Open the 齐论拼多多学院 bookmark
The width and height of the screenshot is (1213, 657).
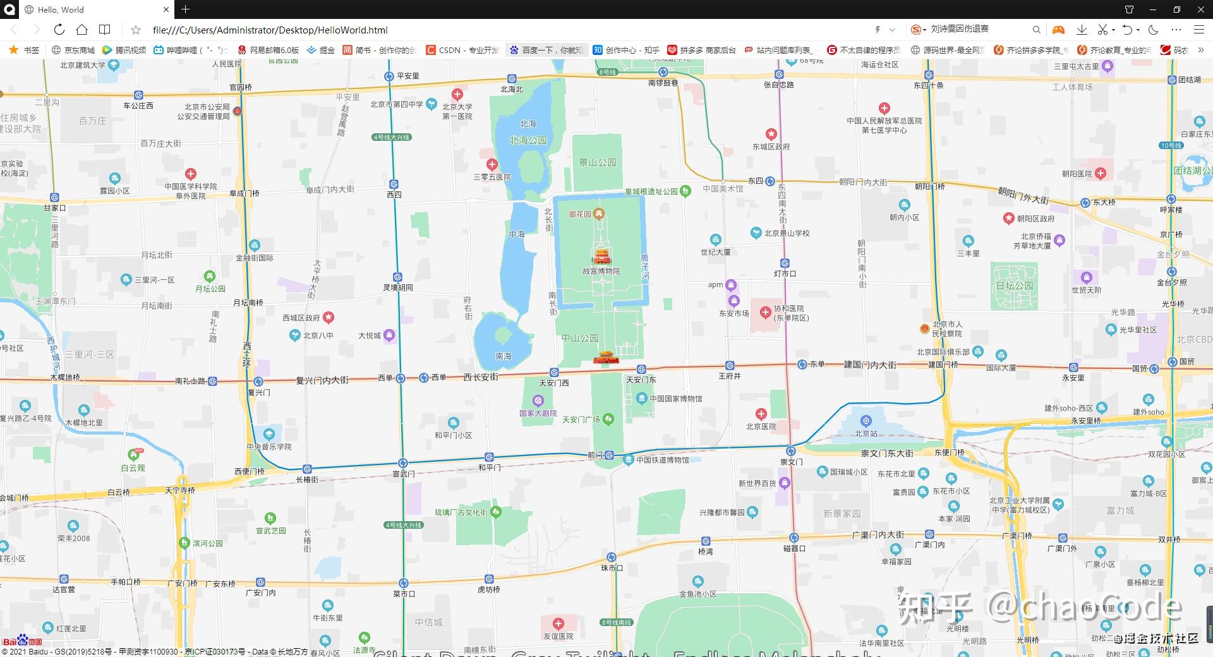[x=1030, y=50]
